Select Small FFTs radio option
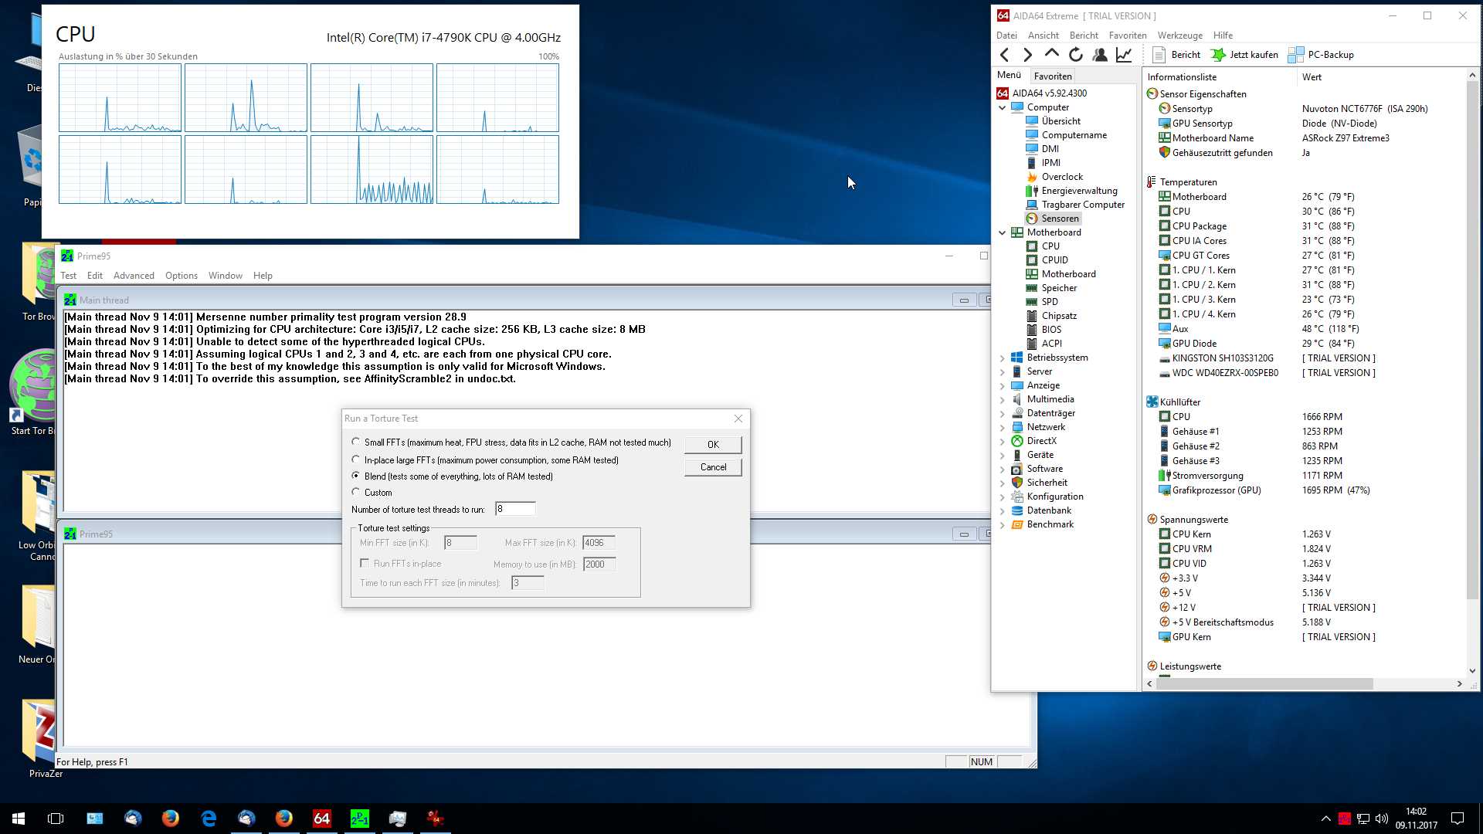 [x=356, y=442]
